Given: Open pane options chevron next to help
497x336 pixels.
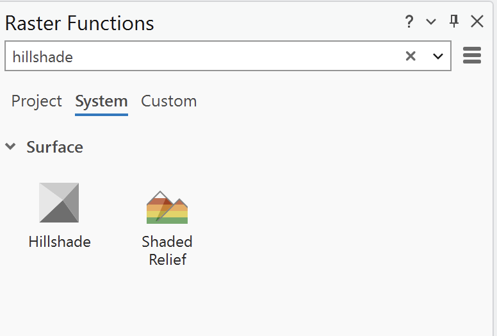Looking at the screenshot, I should (x=431, y=22).
